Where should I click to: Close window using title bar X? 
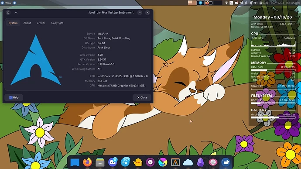tap(147, 13)
